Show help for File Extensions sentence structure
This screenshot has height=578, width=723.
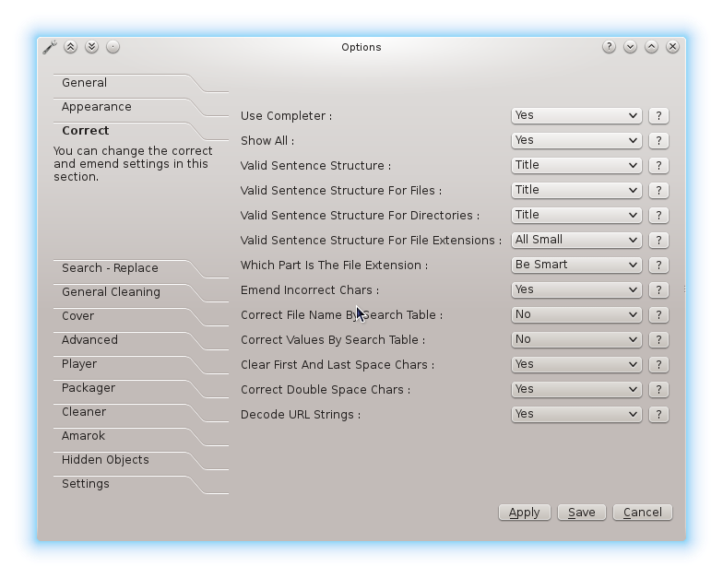(x=658, y=240)
